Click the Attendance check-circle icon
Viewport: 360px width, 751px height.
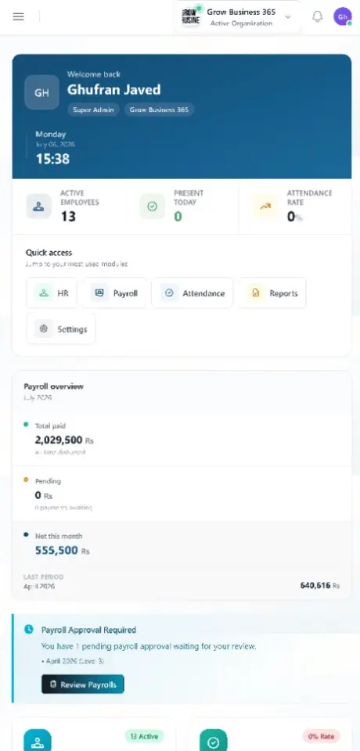tap(169, 293)
